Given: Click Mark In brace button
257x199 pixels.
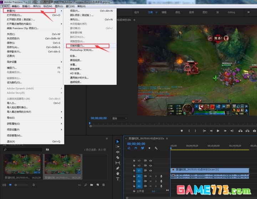Looking at the screenshot, I should point(189,131).
